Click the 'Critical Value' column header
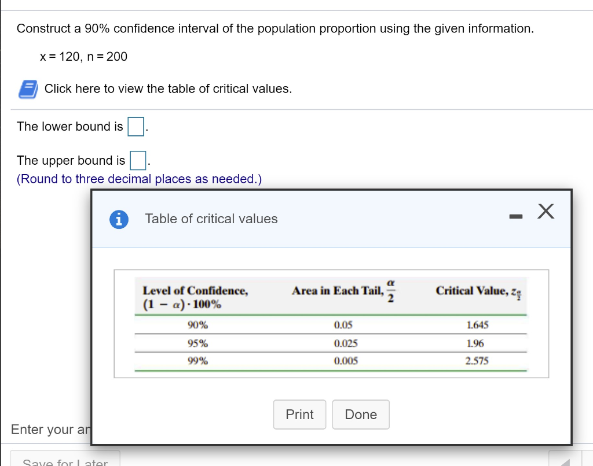Viewport: 593px width, 466px height. (x=479, y=291)
